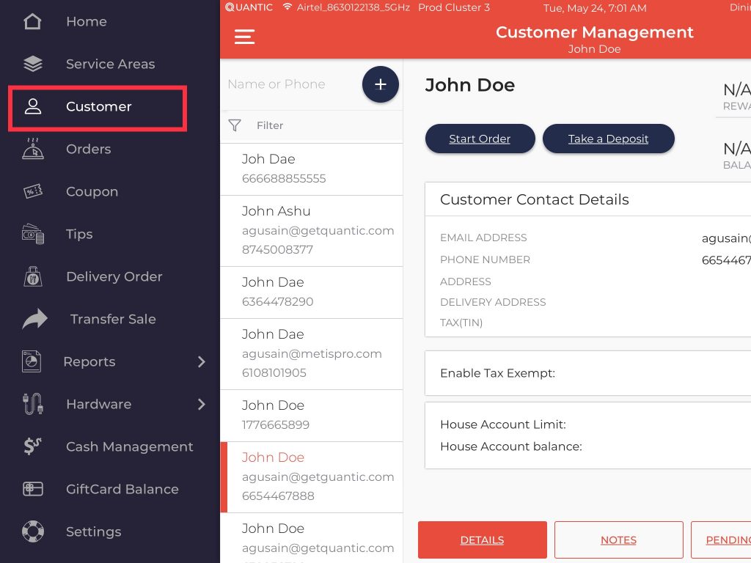Expand the Reports submenu chevron

tap(202, 361)
